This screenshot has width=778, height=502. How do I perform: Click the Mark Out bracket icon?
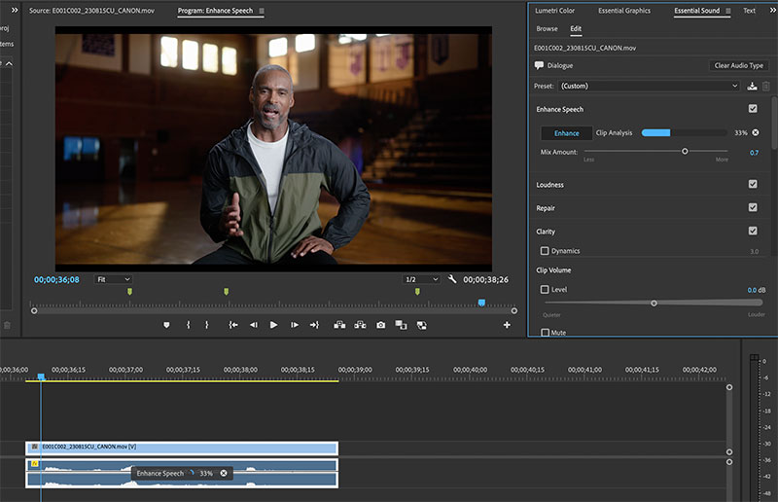point(207,325)
